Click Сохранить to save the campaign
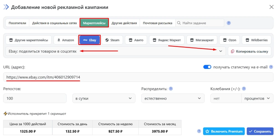 click(260, 131)
